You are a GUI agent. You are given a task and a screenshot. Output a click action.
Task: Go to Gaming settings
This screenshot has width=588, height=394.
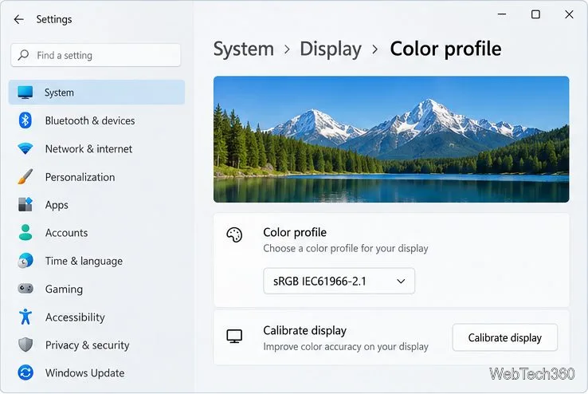96,289
